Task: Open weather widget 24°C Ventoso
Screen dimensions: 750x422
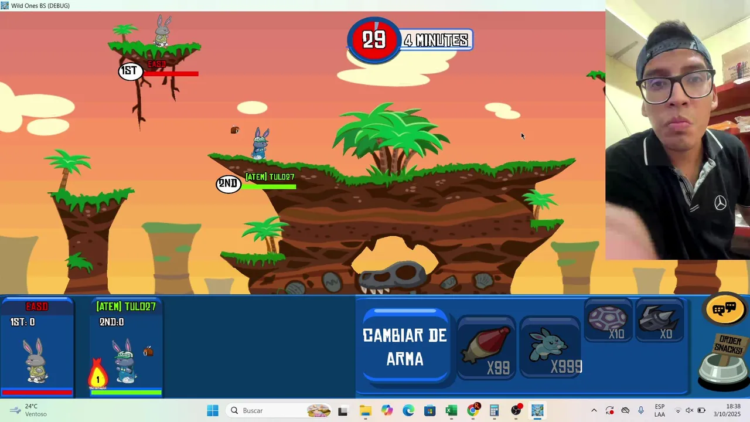Action: point(28,410)
